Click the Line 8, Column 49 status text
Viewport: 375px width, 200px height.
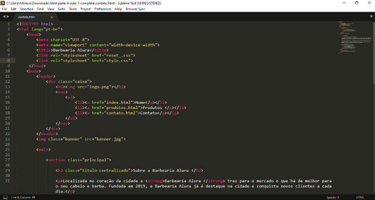click(23, 197)
